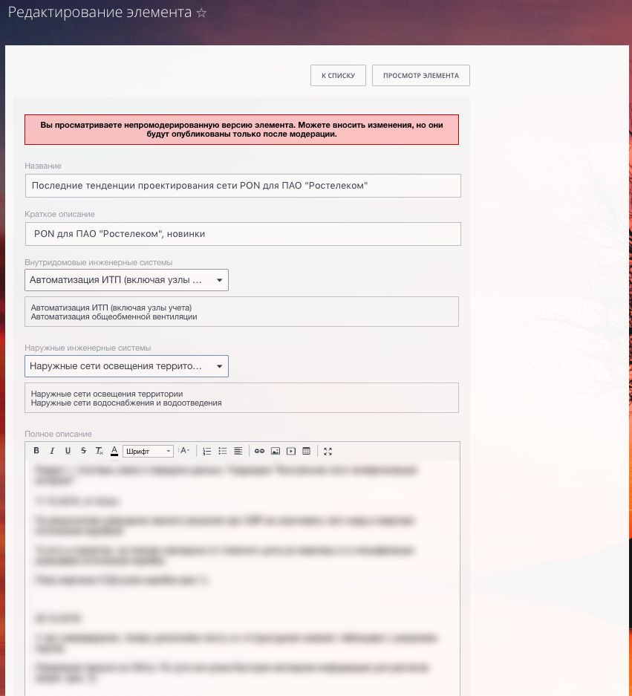Click the К списку button
The width and height of the screenshot is (632, 696).
338,76
